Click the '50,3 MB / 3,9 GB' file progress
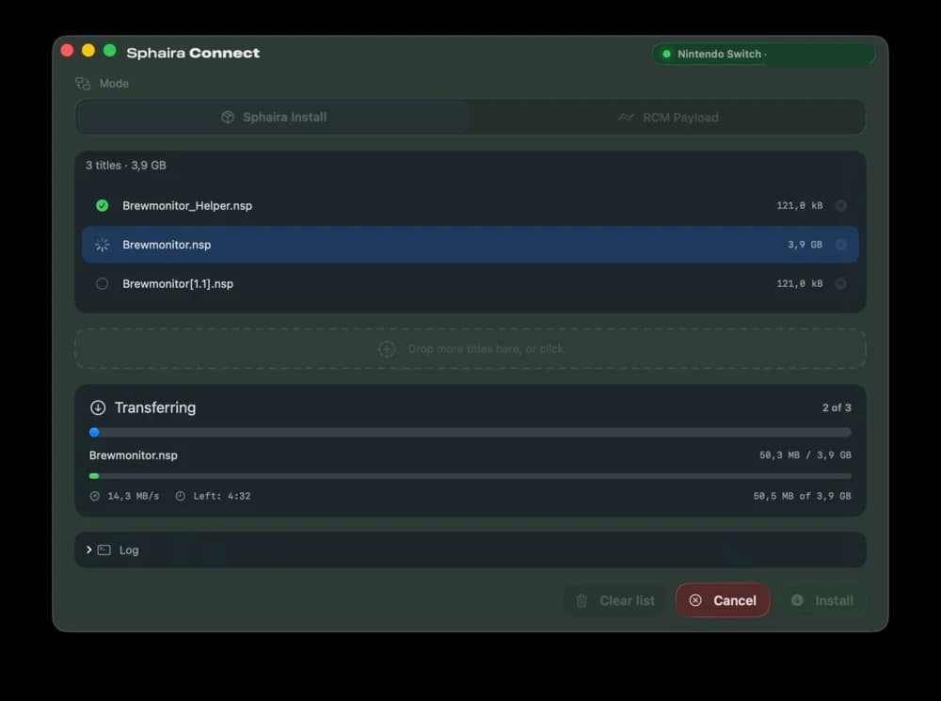 point(805,455)
